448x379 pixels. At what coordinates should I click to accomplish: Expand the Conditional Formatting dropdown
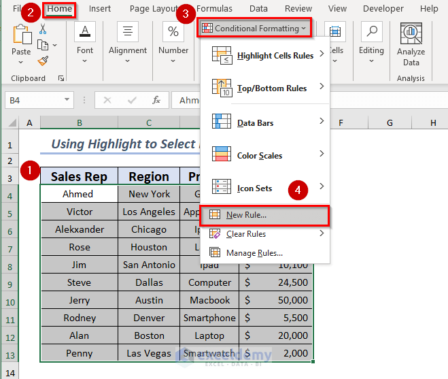coord(254,28)
